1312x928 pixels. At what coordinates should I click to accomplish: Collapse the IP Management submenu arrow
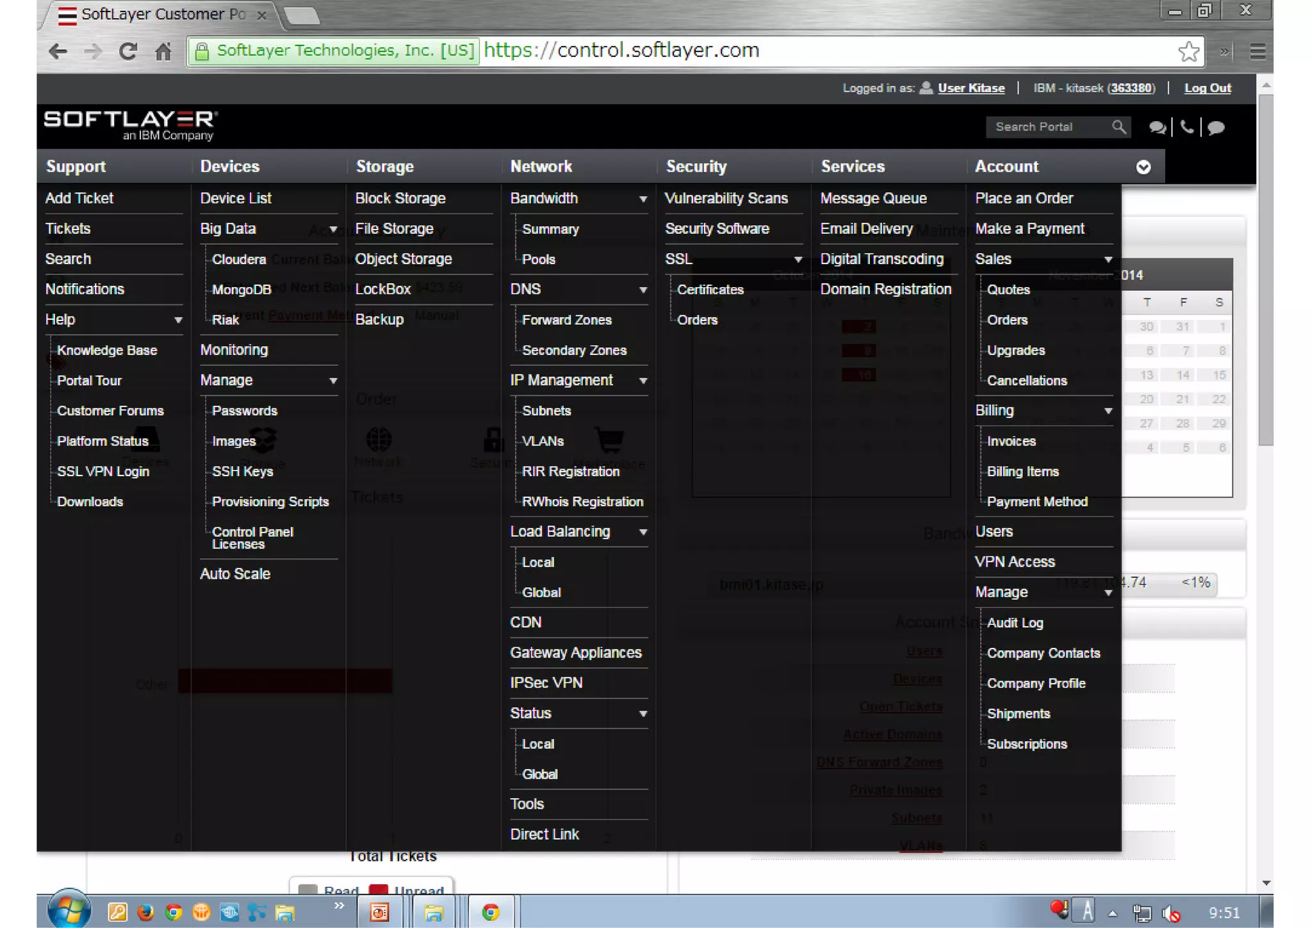click(x=643, y=381)
